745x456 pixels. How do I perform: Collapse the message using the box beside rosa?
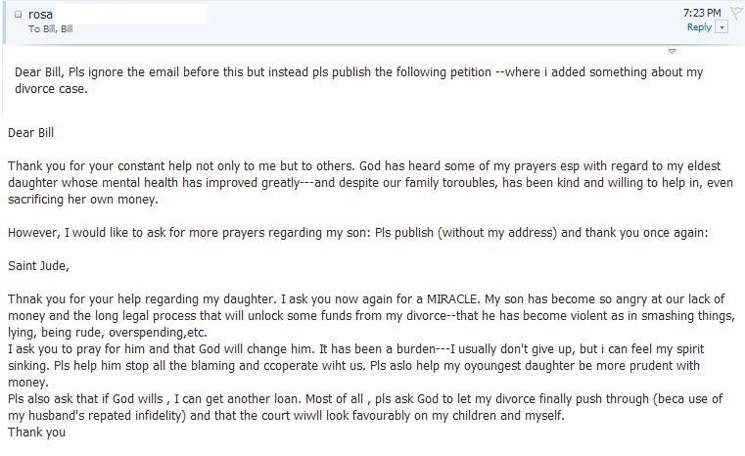tap(19, 15)
